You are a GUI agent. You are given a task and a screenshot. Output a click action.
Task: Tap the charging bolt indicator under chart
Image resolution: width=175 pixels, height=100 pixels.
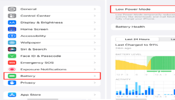click(x=159, y=71)
